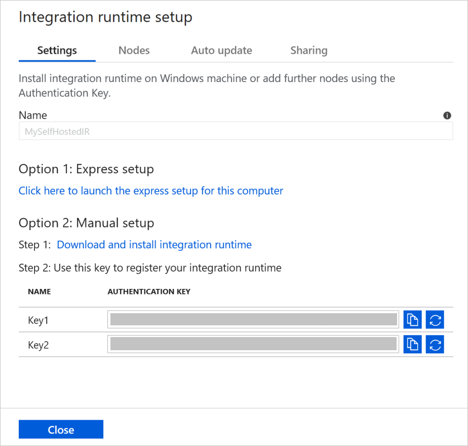Open the Download and install integration runtime link
Screen dimensions: 468x446
click(x=154, y=244)
